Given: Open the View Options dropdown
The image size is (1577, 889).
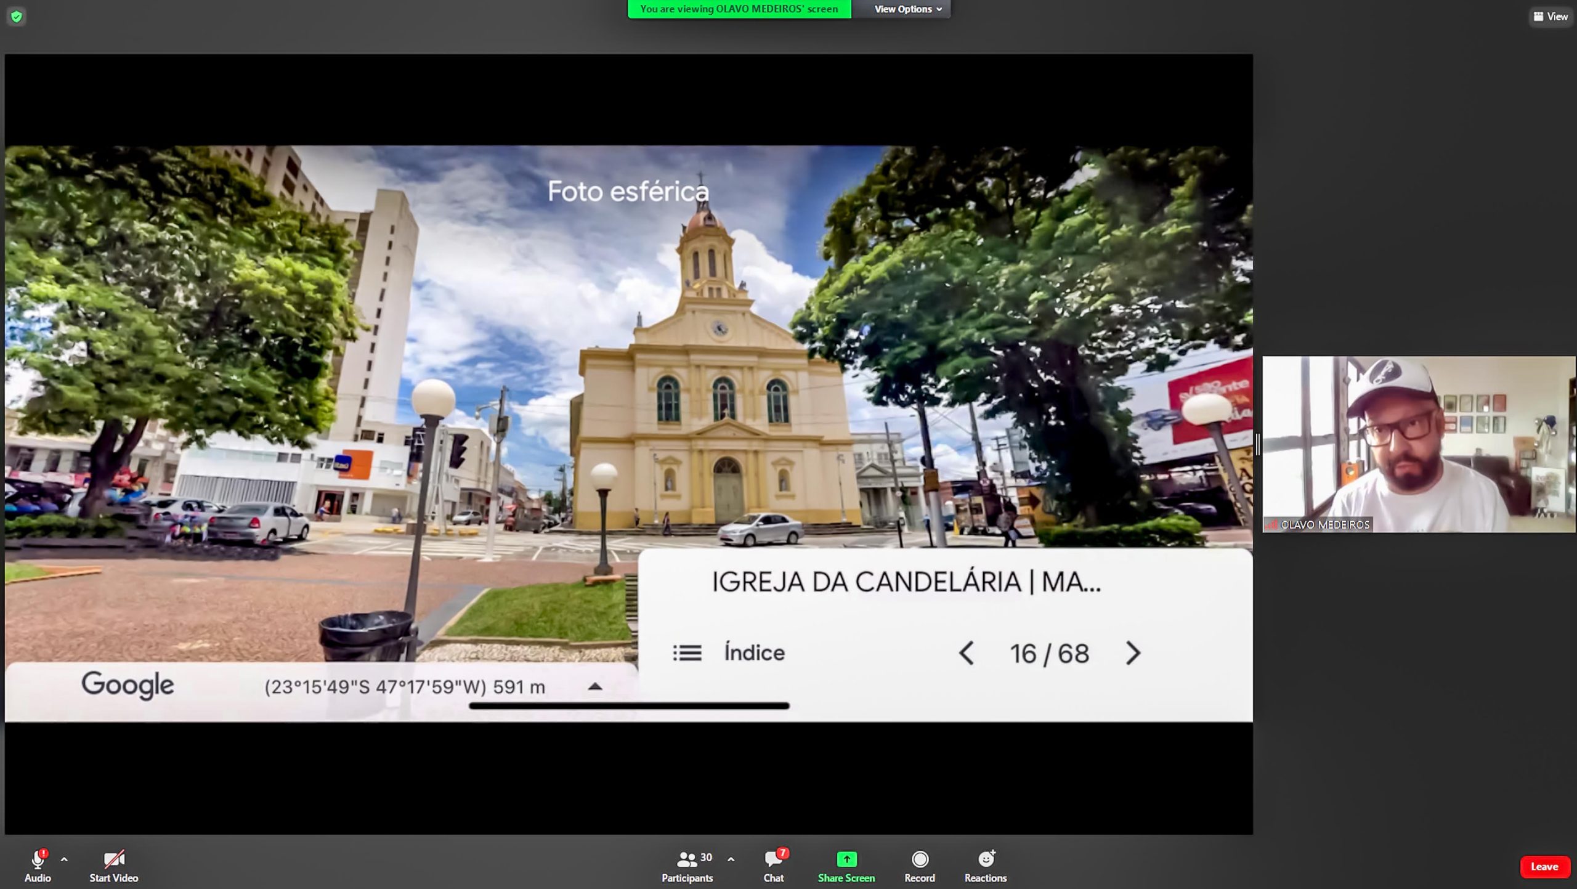Looking at the screenshot, I should click(x=907, y=9).
